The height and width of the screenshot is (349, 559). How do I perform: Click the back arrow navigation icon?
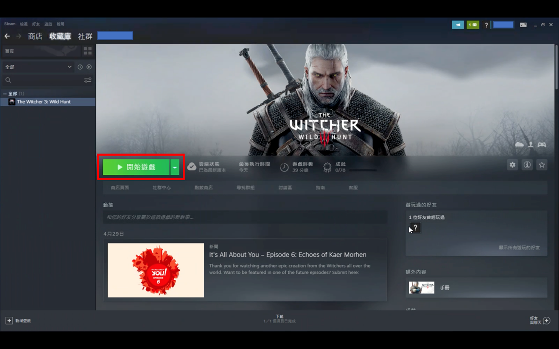7,37
